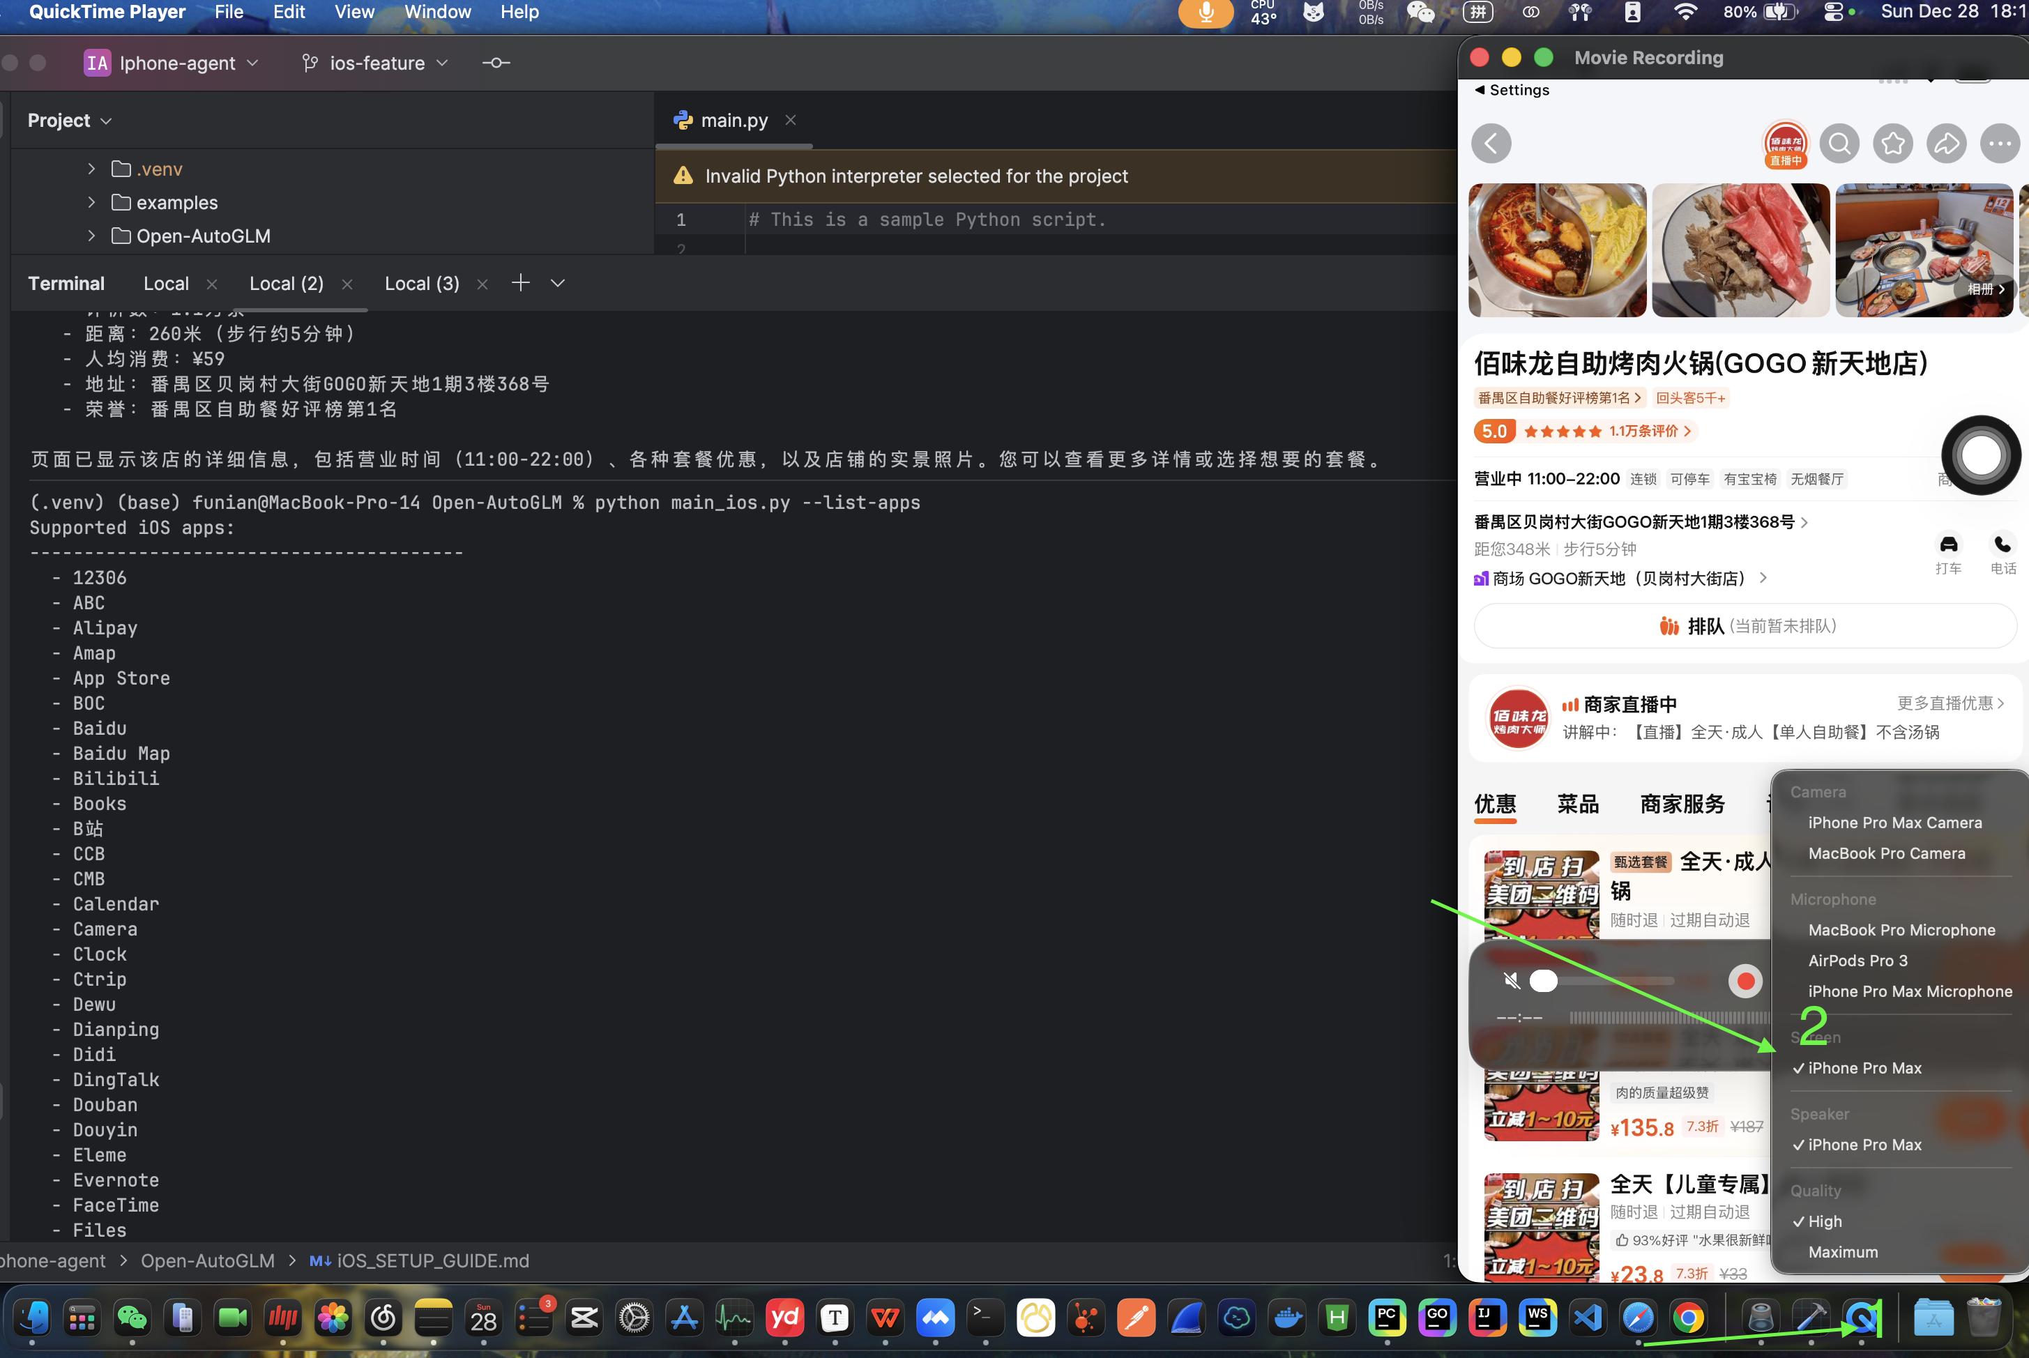Viewport: 2029px width, 1358px height.
Task: Select AirPods Pro 3 as microphone
Action: click(1858, 961)
